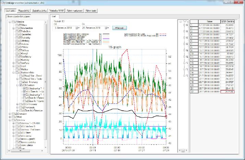Toggle the Teplice root checkbox
Image resolution: width=245 pixels, height=160 pixels.
(13, 22)
